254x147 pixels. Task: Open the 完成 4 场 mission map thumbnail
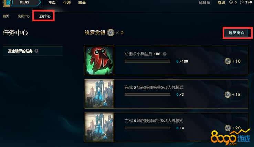99,127
